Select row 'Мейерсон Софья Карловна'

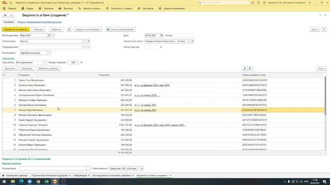click(163, 100)
